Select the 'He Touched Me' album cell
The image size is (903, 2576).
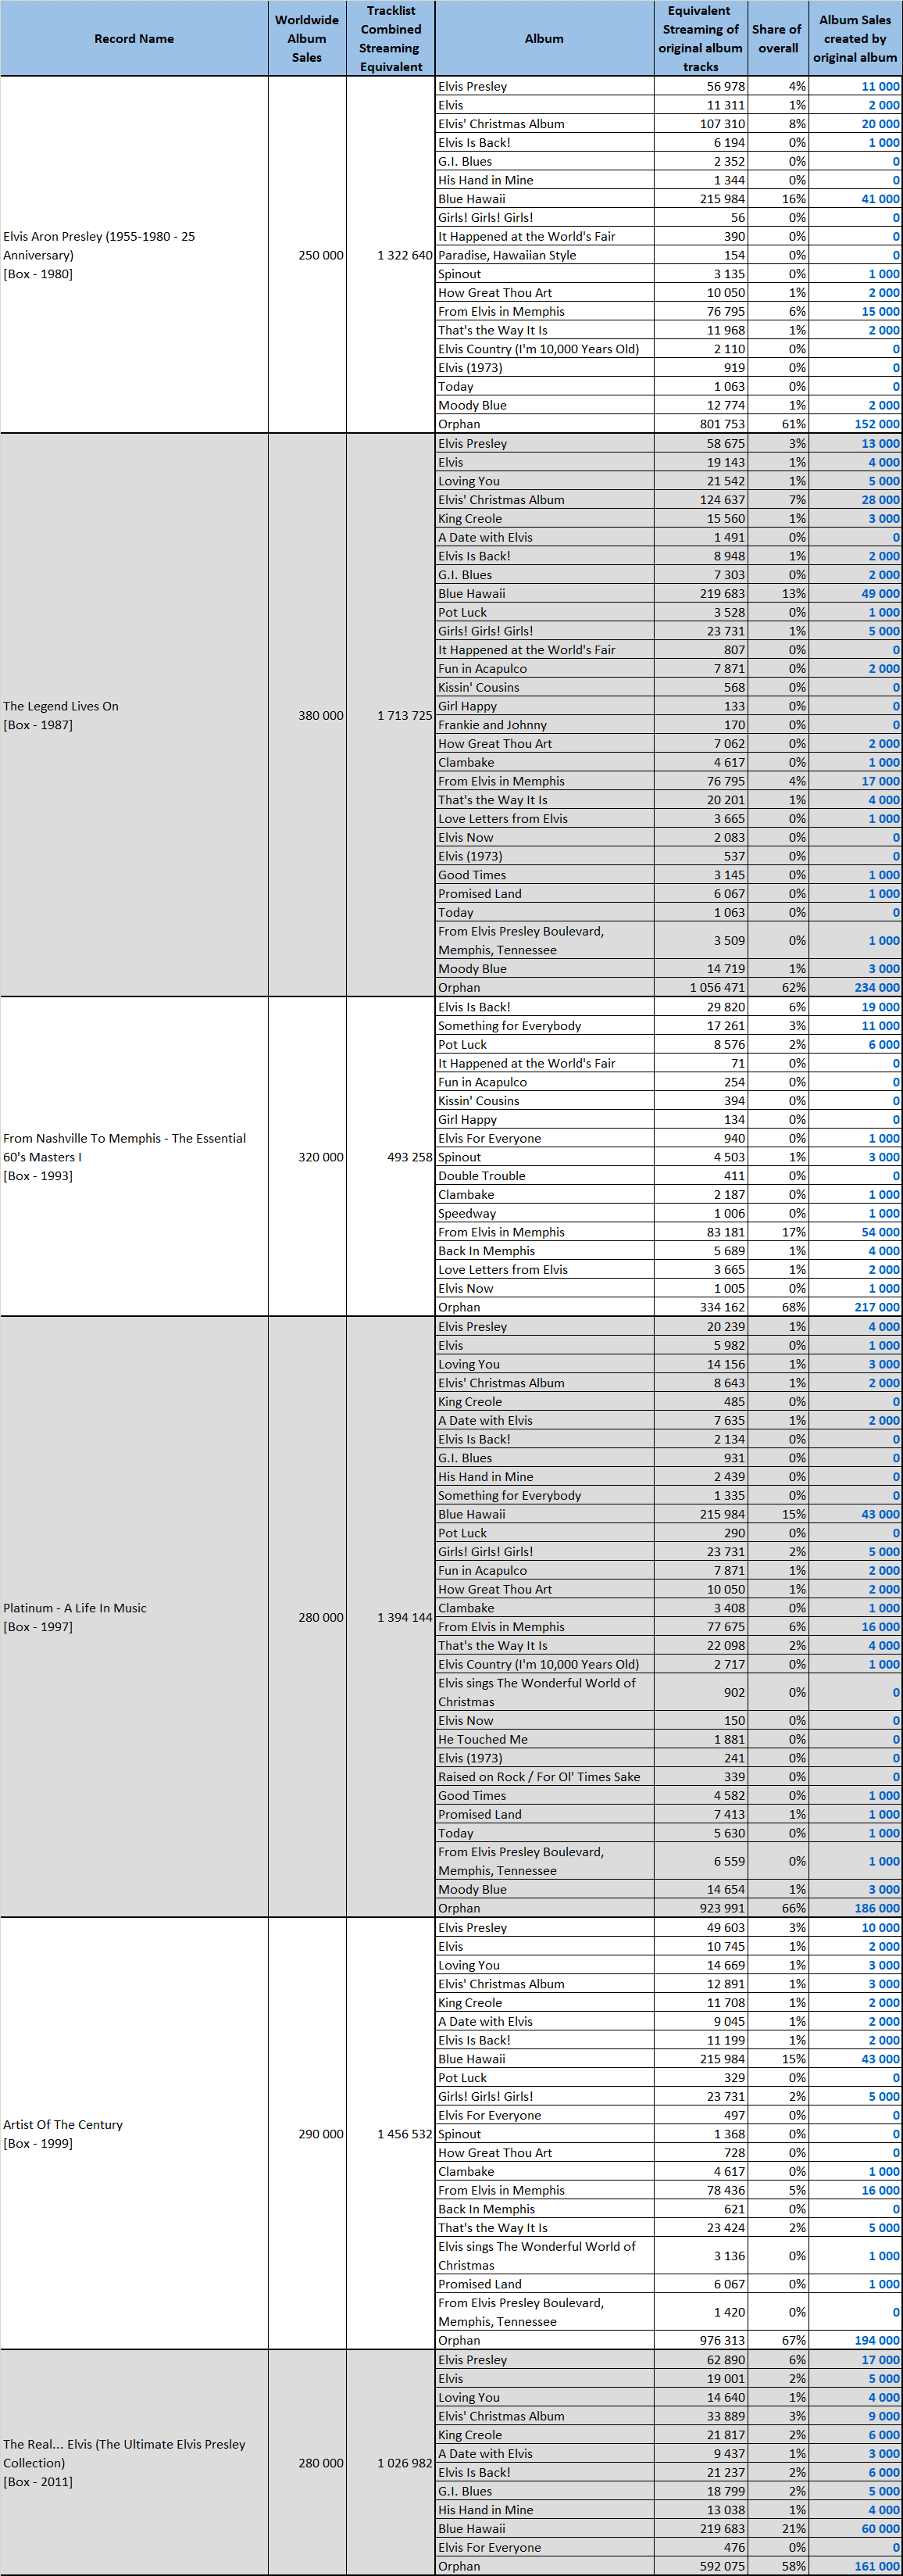pyautogui.click(x=544, y=1739)
